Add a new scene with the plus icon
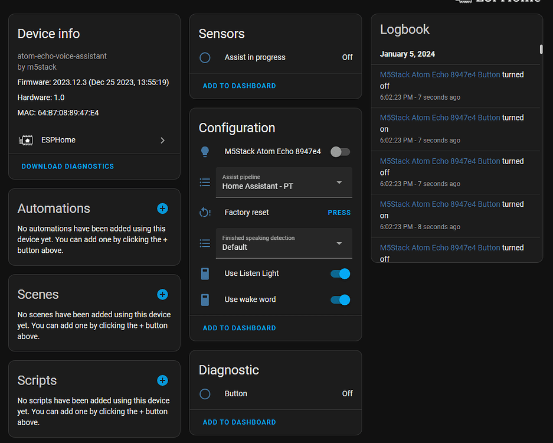 (162, 294)
